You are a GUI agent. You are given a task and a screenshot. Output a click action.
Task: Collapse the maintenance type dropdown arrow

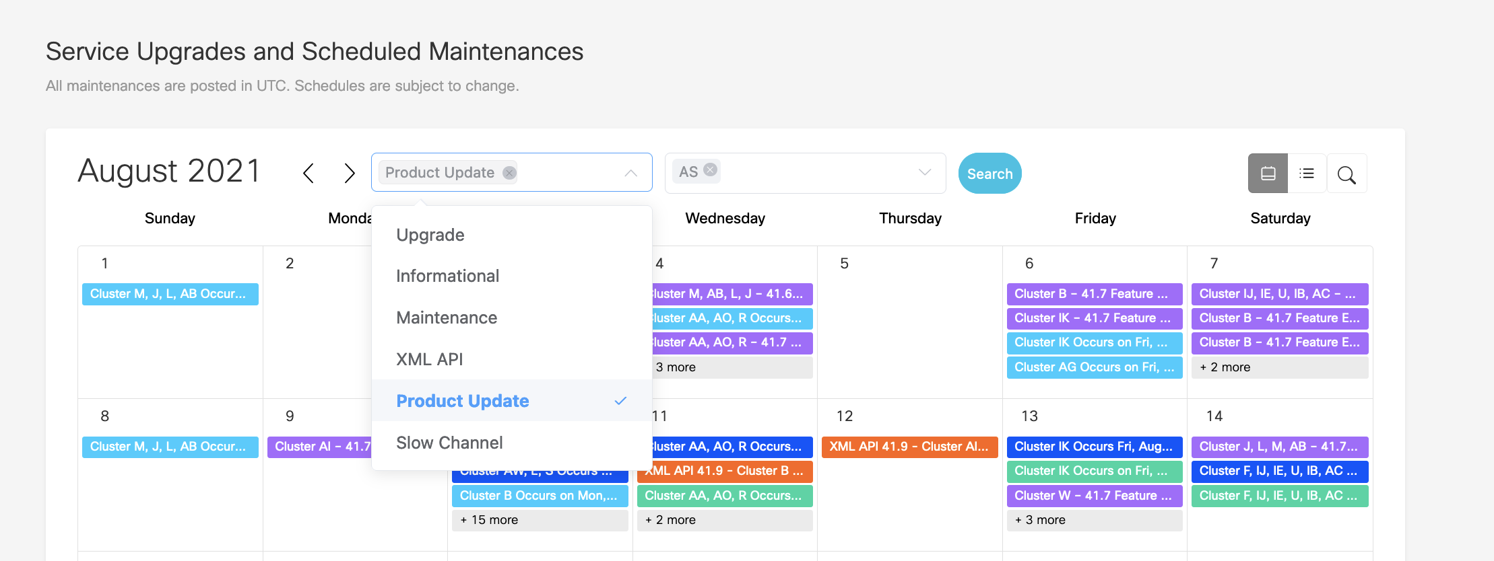(630, 173)
